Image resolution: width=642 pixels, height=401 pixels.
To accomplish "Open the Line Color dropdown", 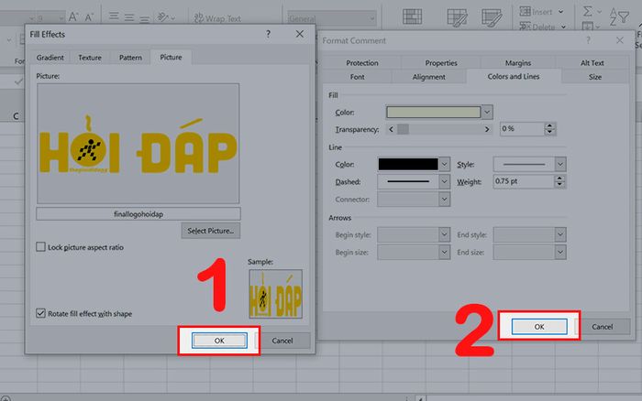I will [x=444, y=164].
